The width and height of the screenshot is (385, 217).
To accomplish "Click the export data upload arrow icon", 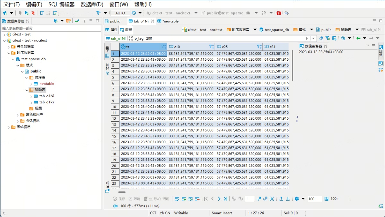I will click(281, 199).
